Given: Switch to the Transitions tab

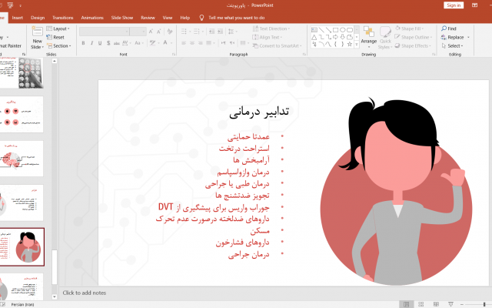Looking at the screenshot, I should (x=63, y=18).
